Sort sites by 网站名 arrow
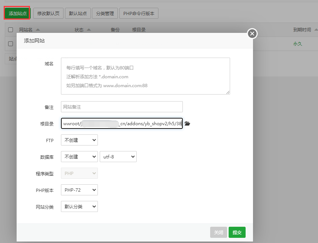 [38, 30]
